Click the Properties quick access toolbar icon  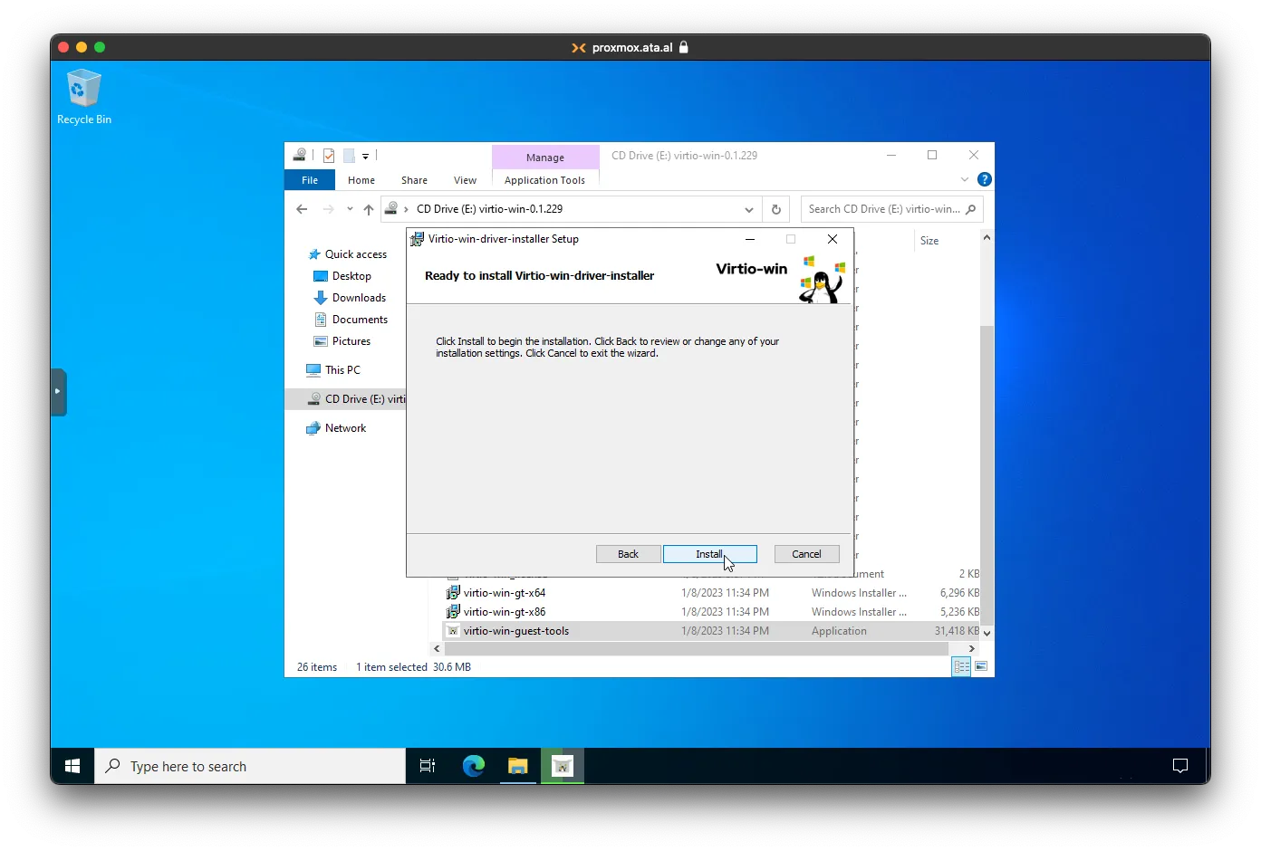point(329,156)
